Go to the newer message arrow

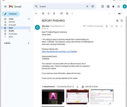click(110, 13)
